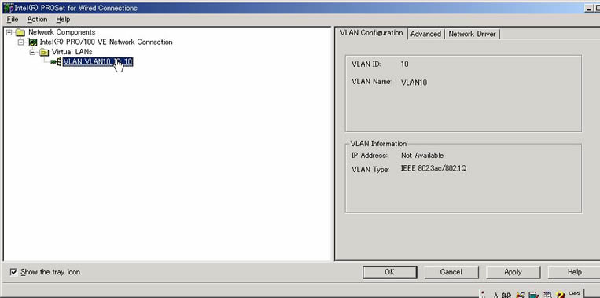The width and height of the screenshot is (600, 298).
Task: Select the Network Components tree label
Action: click(61, 32)
